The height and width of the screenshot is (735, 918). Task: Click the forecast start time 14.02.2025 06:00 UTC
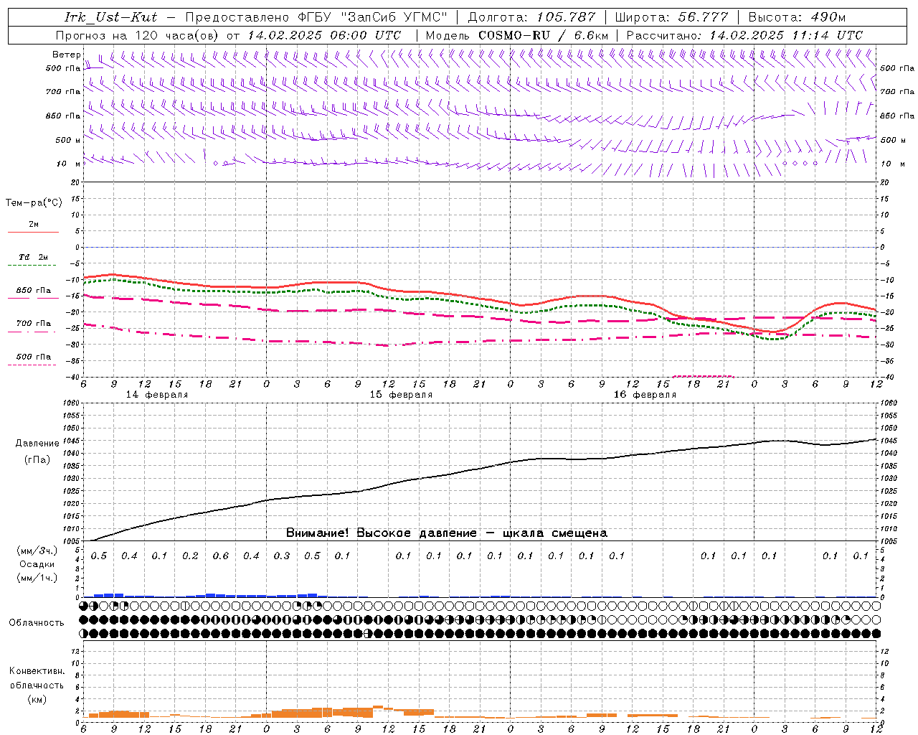point(324,35)
